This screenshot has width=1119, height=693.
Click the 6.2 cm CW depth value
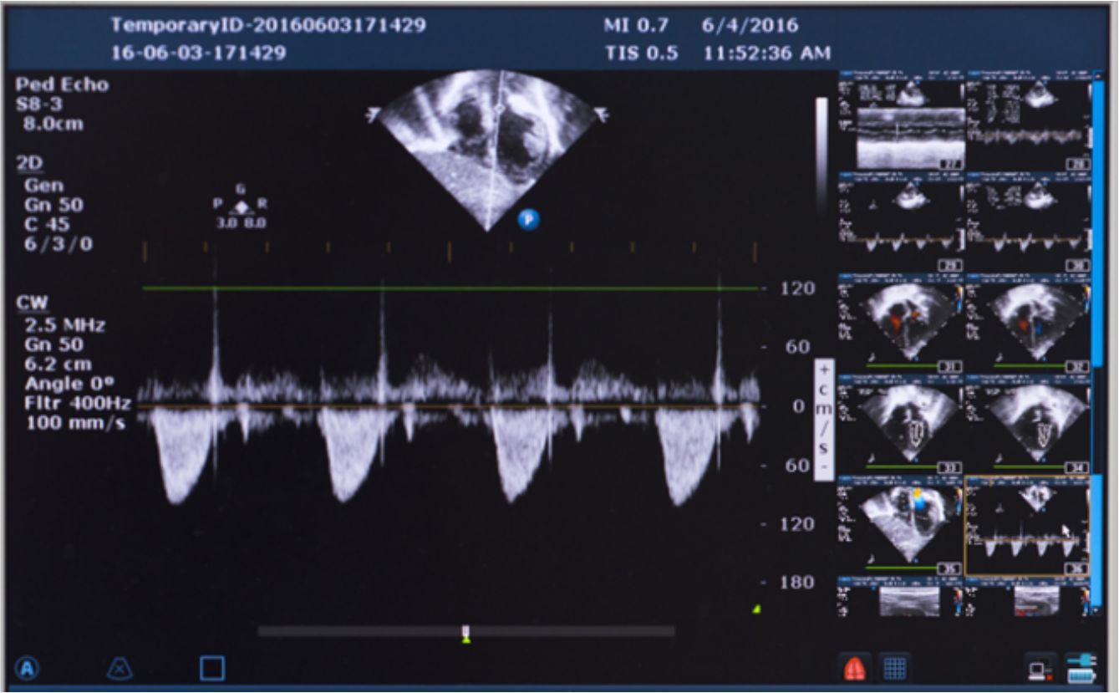[58, 364]
